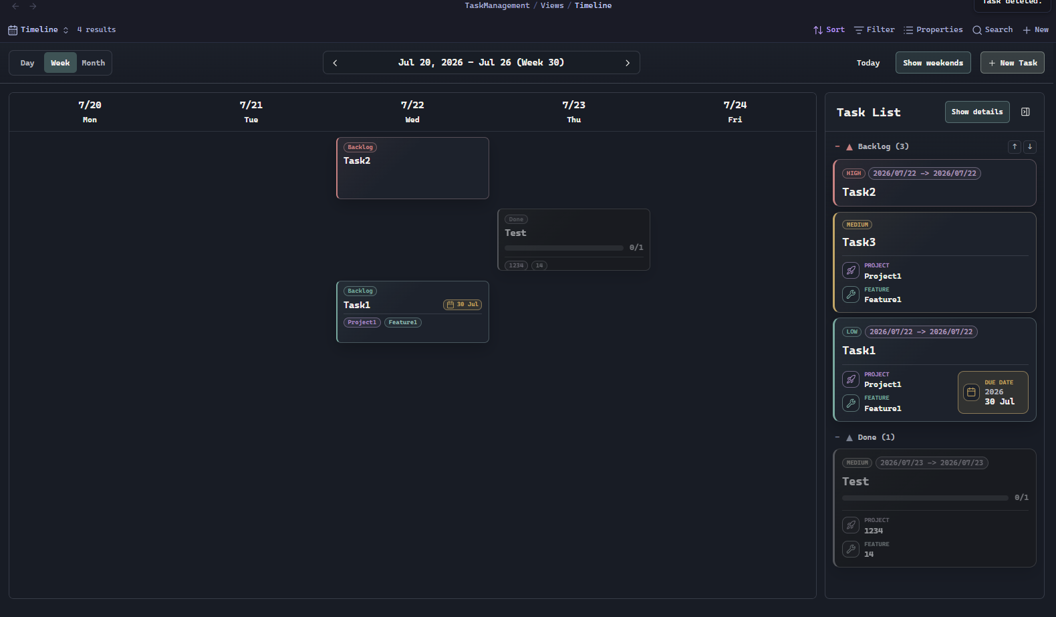Viewport: 1056px width, 617px height.
Task: Open Task2 card in Task List
Action: pyautogui.click(x=934, y=182)
